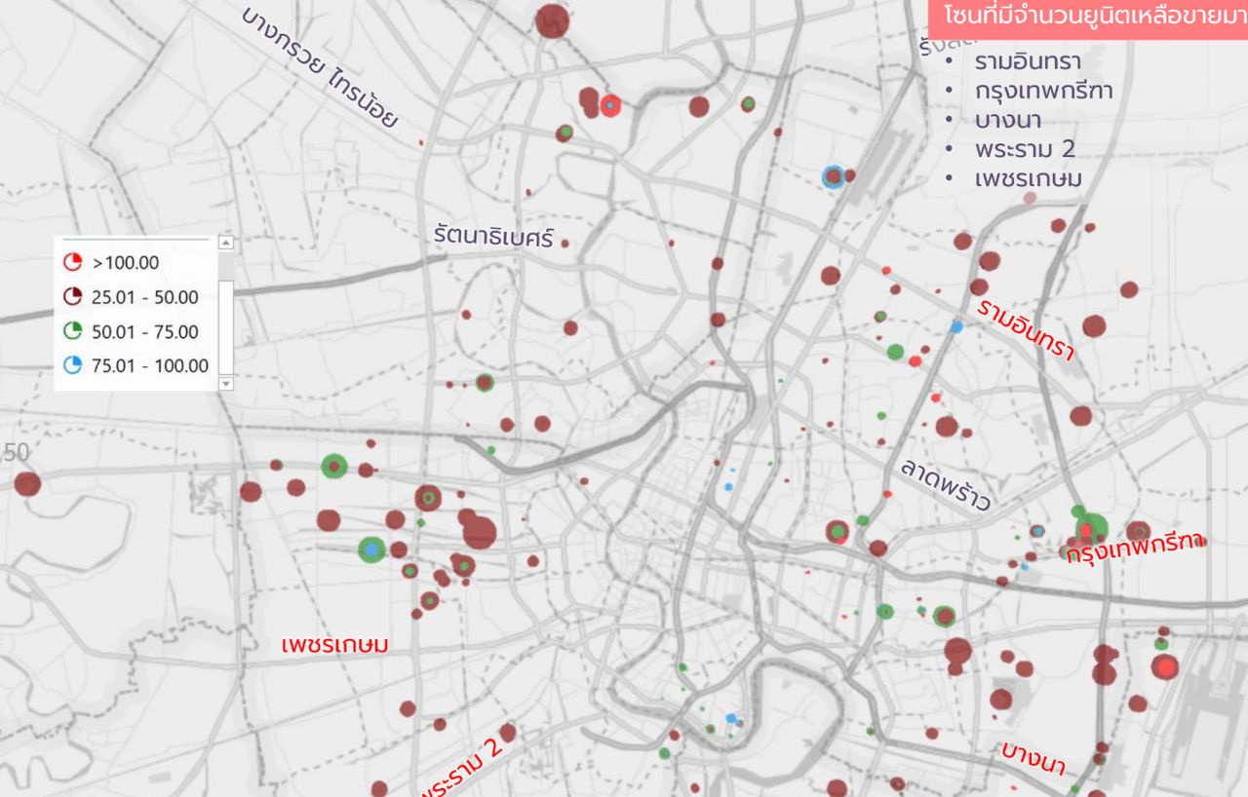Screen dimensions: 1248x797
Task: Click 'กรุงเทพกรีฑา' in the bullet list
Action: pyautogui.click(x=1043, y=91)
